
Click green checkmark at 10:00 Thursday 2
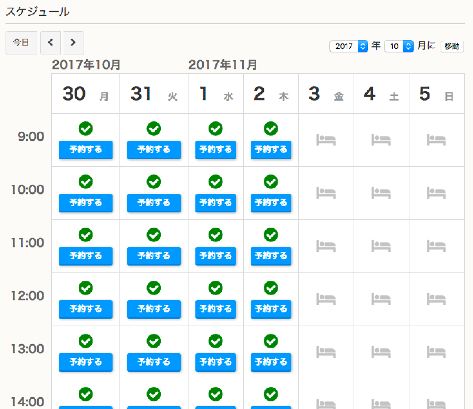pyautogui.click(x=271, y=182)
